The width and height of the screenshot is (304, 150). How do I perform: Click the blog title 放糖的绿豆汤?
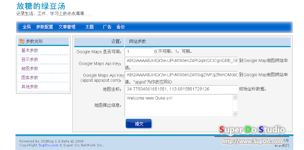coord(41,6)
